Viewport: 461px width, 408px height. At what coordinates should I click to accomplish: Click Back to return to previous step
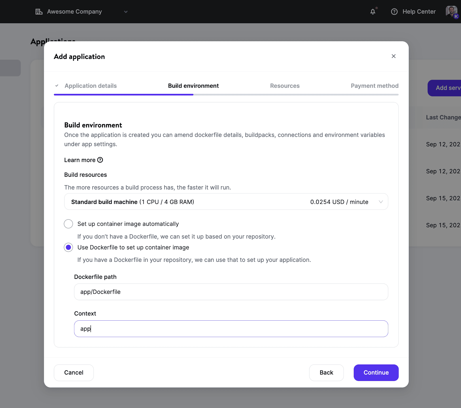[x=326, y=373]
